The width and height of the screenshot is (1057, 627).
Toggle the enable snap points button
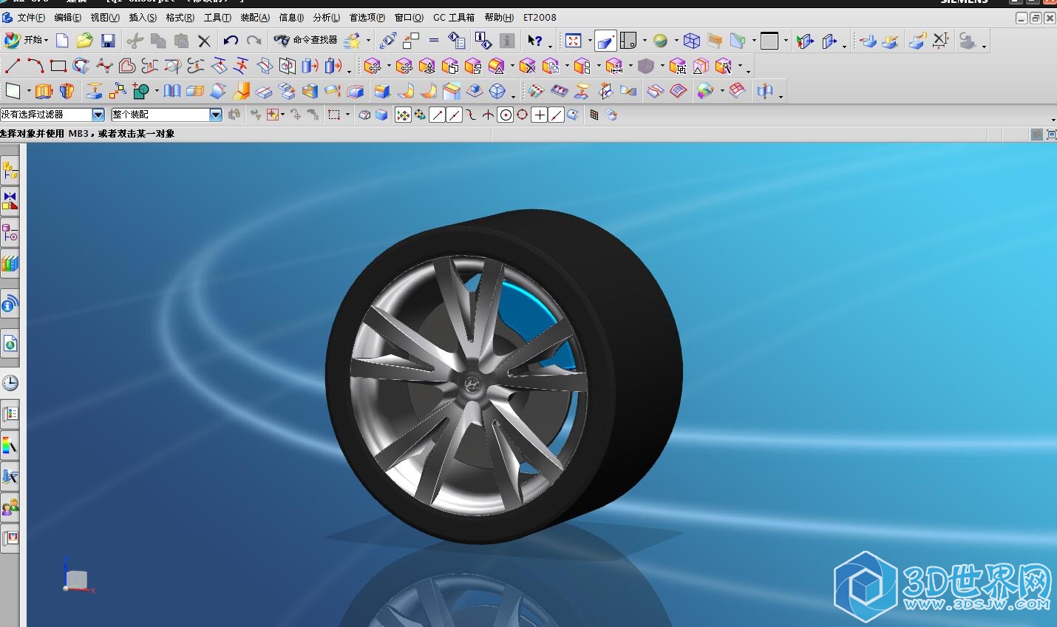[x=403, y=115]
